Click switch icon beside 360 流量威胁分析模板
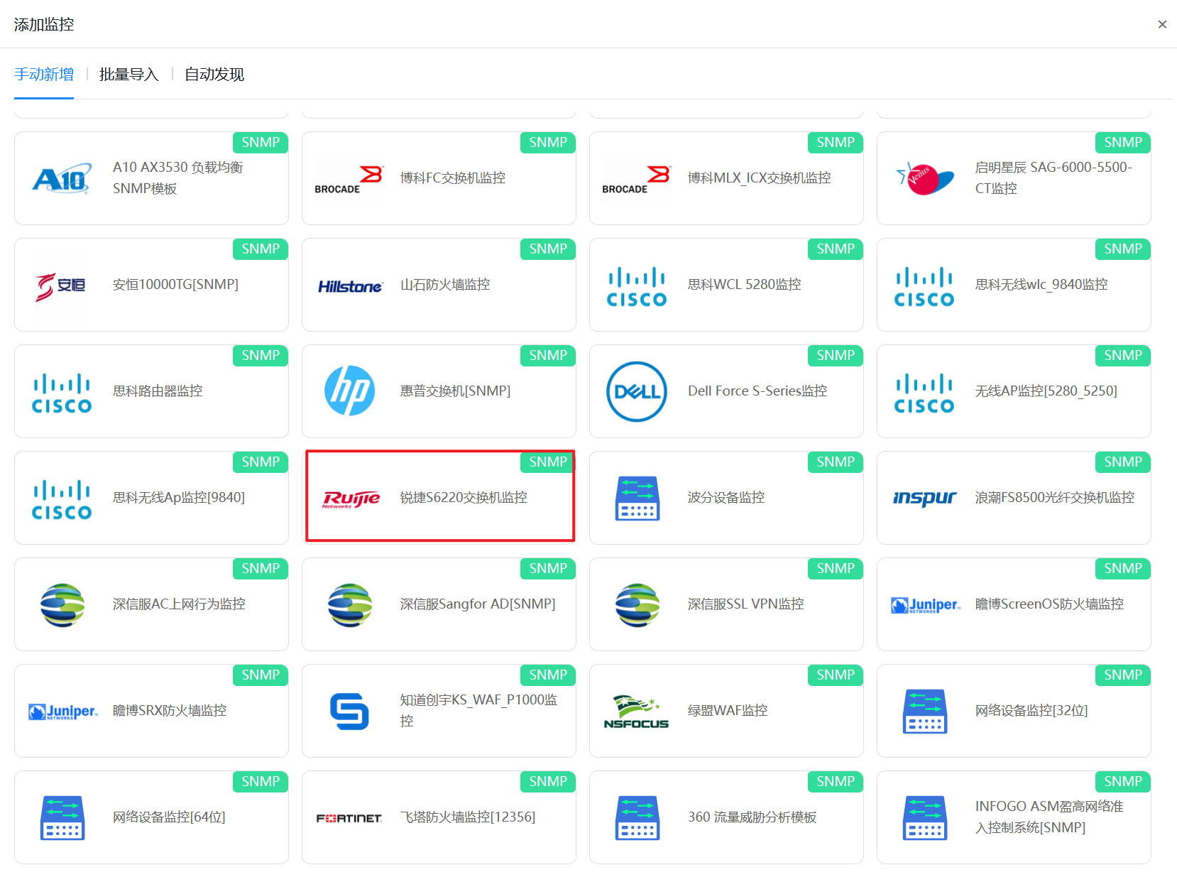 [637, 817]
